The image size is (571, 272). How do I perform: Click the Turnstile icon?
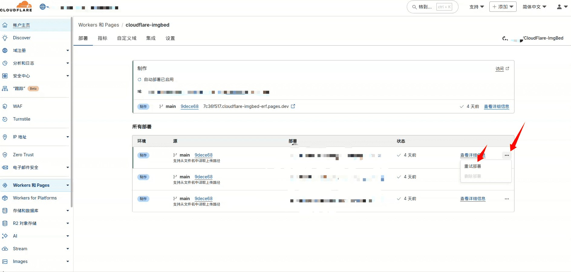5,119
